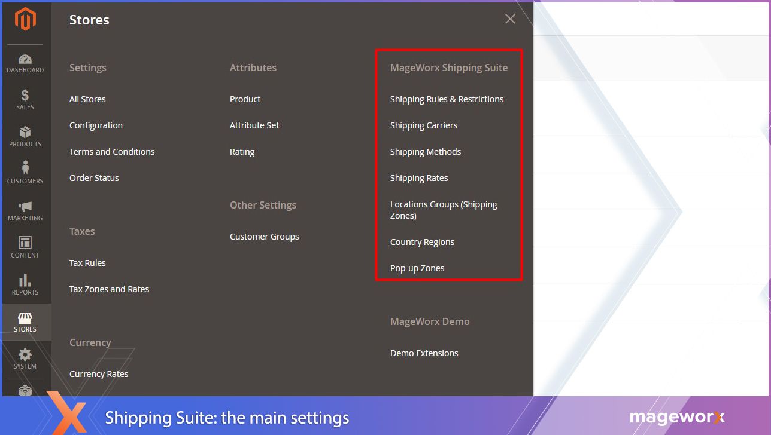Open Locations Groups (Shipping Zones)

(444, 210)
